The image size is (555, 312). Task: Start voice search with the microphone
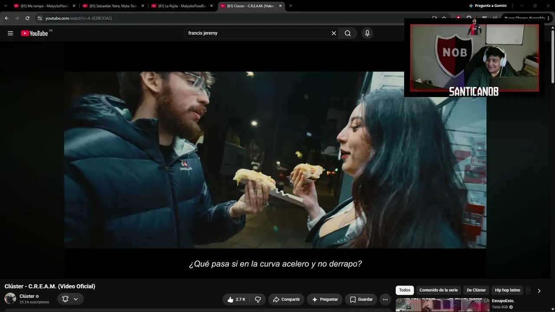(367, 33)
